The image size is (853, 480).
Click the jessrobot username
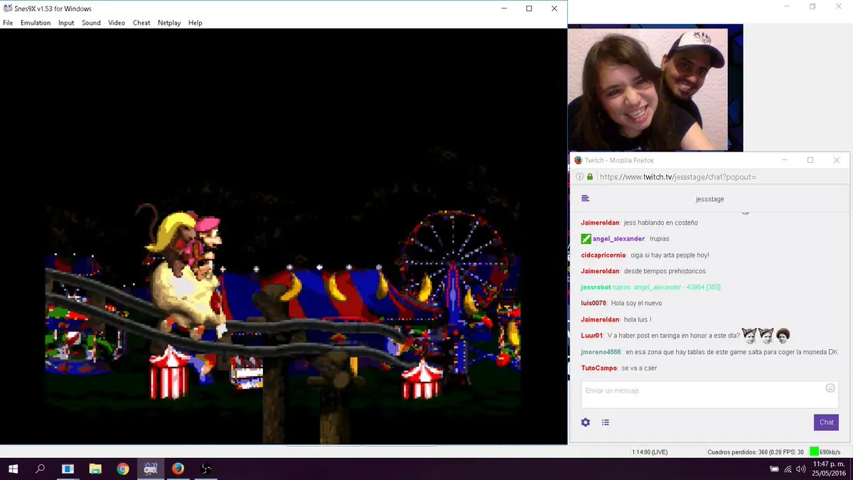596,287
